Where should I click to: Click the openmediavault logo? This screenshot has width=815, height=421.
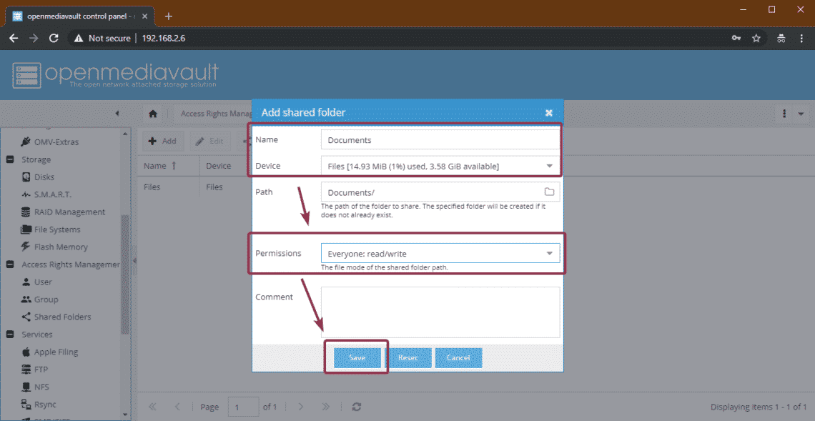(115, 75)
